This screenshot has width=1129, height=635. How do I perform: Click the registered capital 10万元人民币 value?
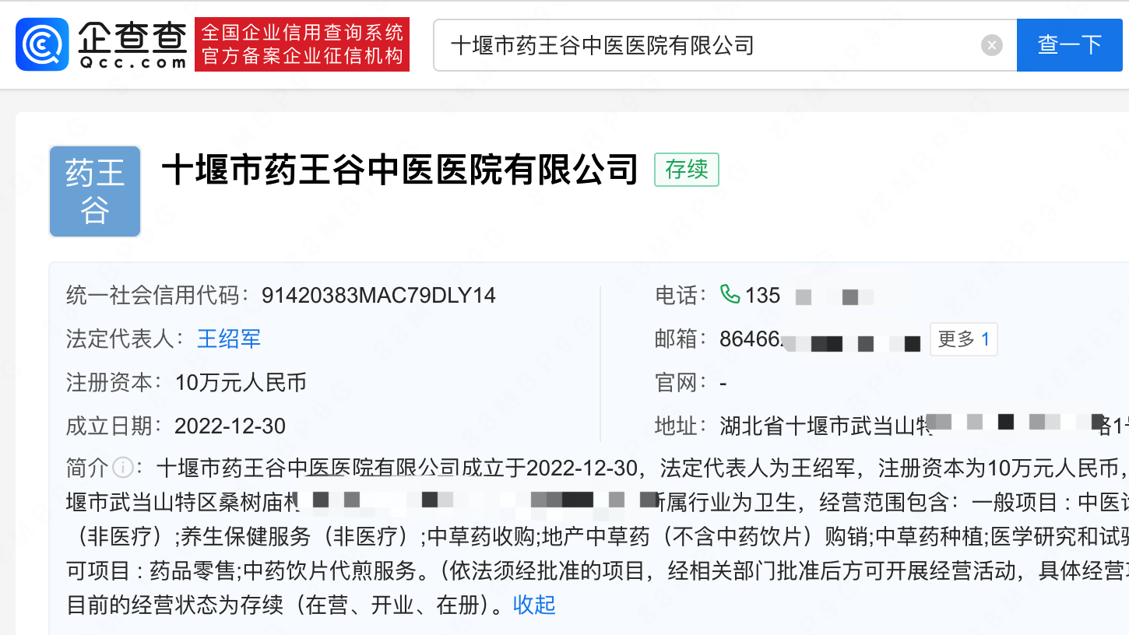coord(241,383)
